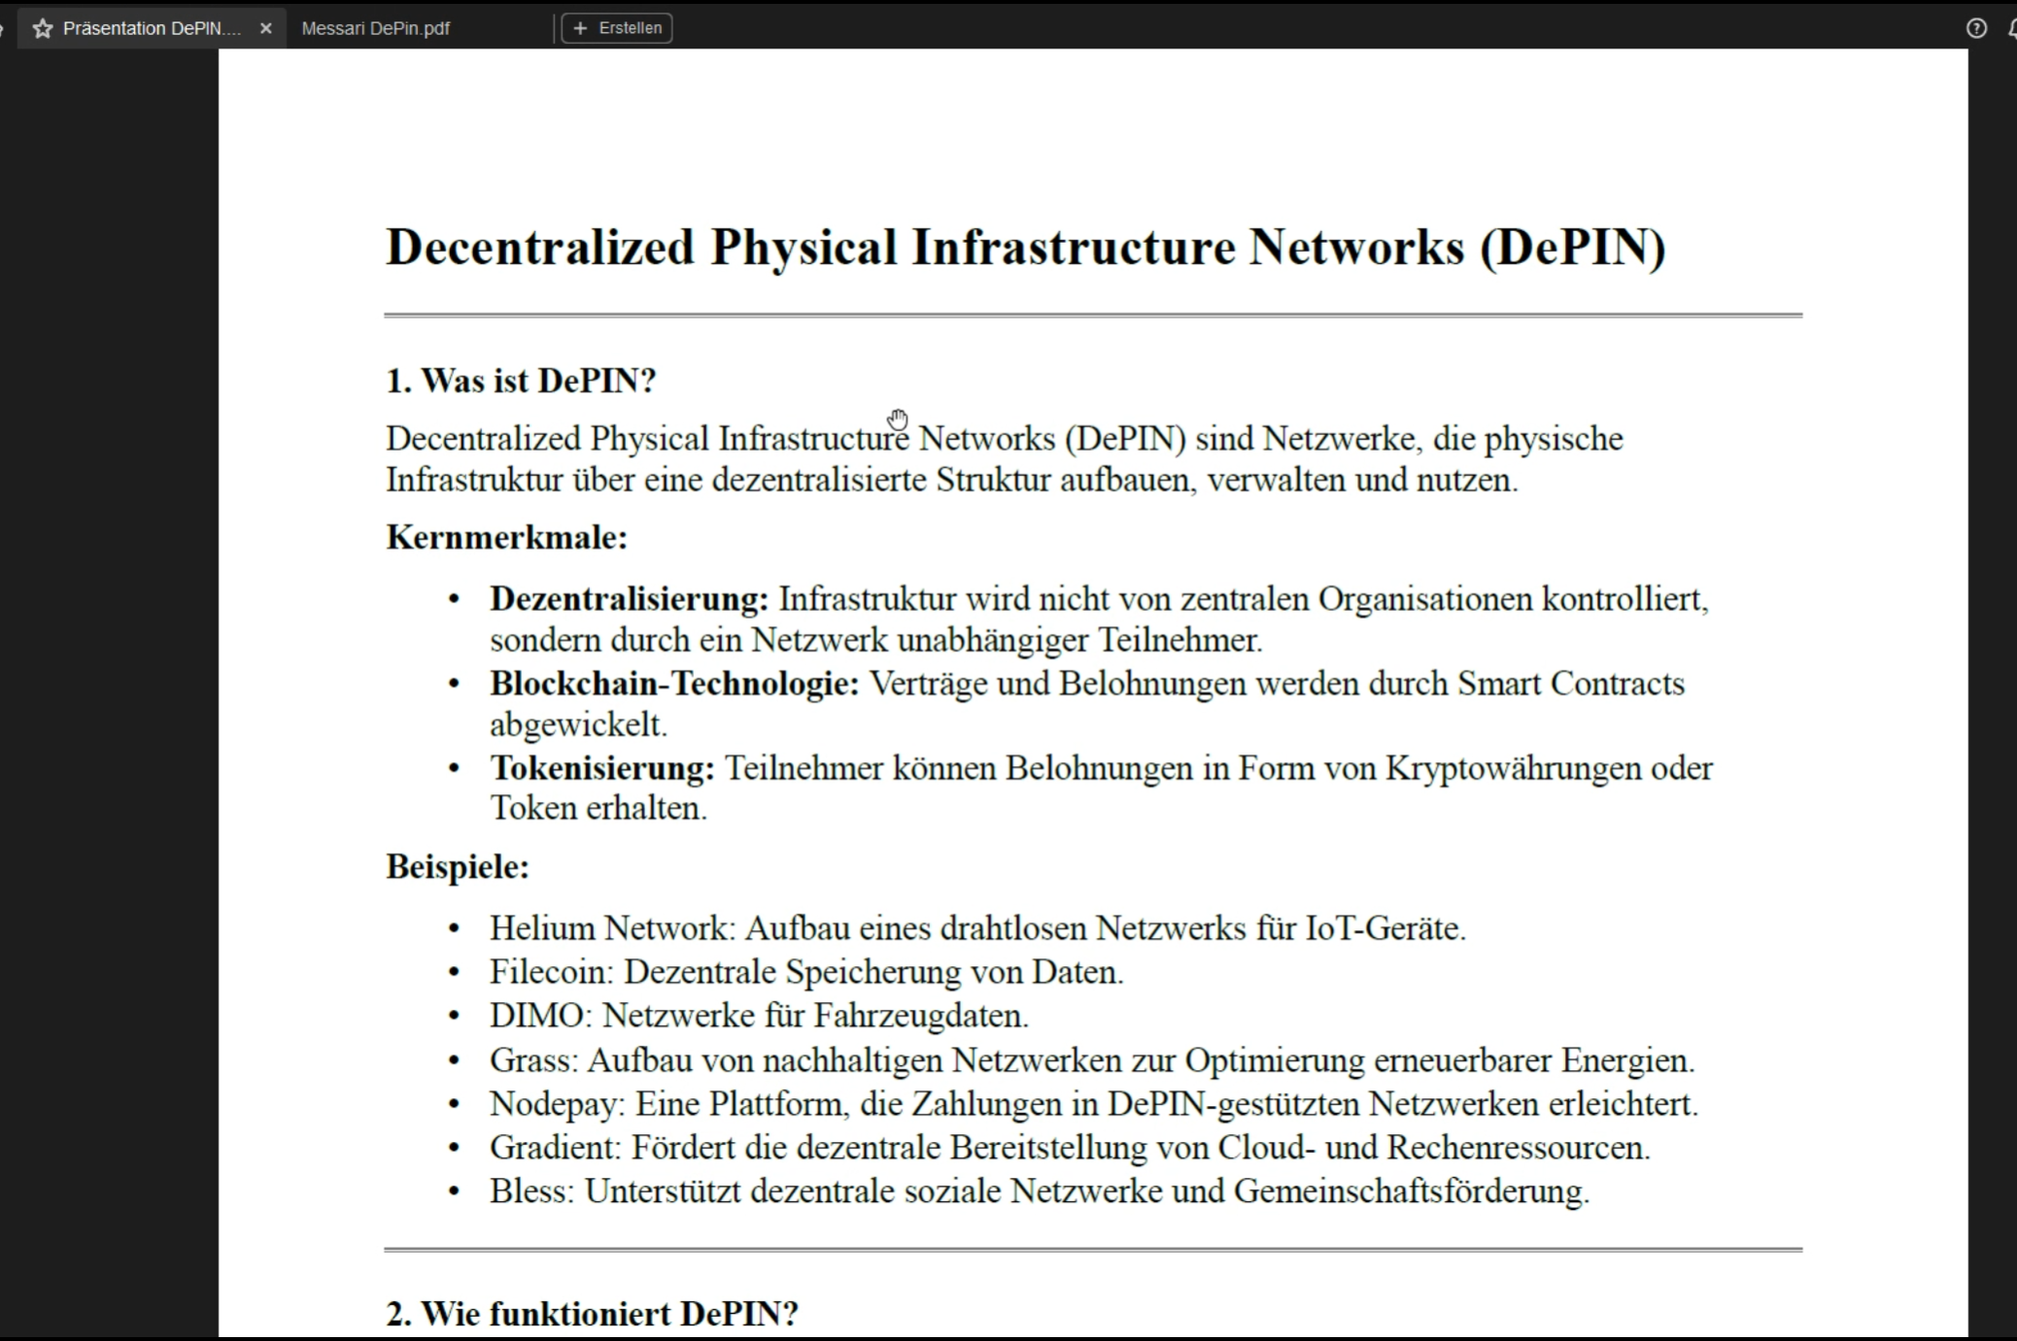Click the heading "1. Was ist DePIN?"
This screenshot has height=1341, width=2017.
pos(521,381)
